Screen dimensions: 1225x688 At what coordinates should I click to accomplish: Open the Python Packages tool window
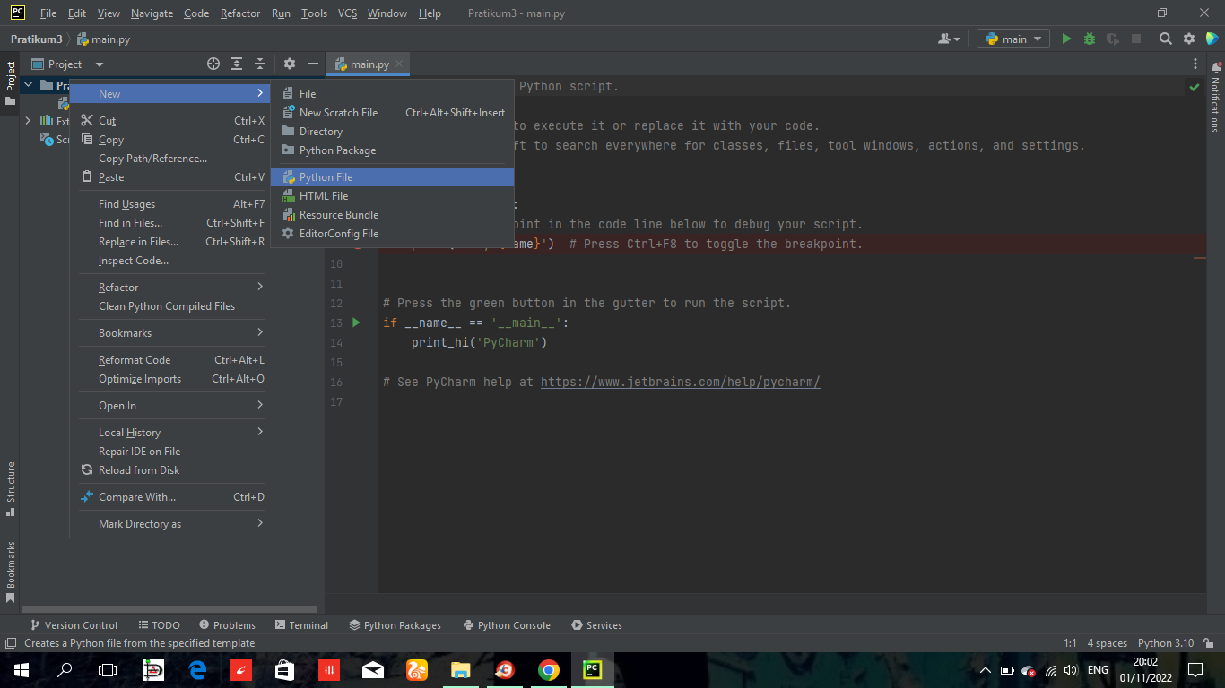(395, 624)
